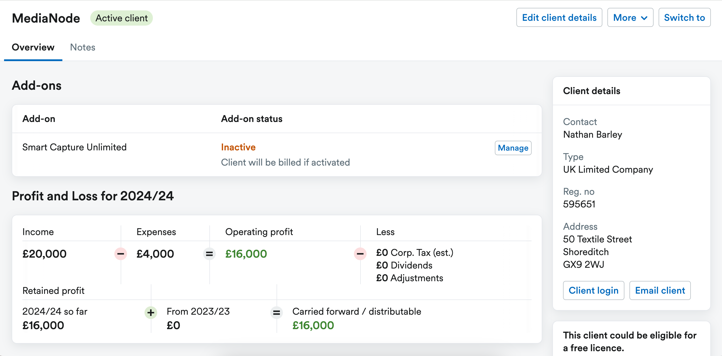722x356 pixels.
Task: Switch to the Notes tab
Action: pos(83,47)
